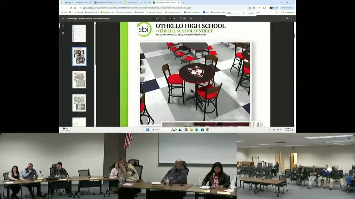The image size is (355, 199).
Task: Bookmark this page with the star
Action: (253, 8)
